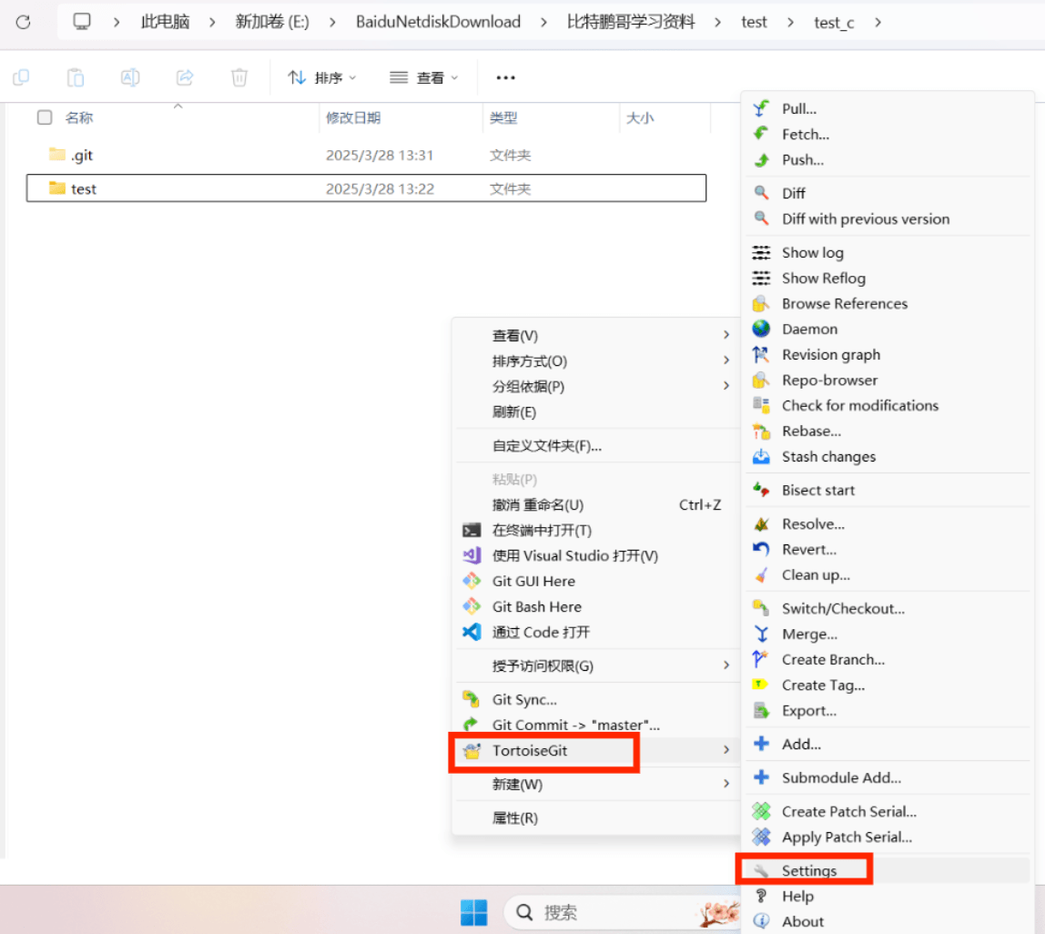Click the taskbar 搜索 search box

622,912
